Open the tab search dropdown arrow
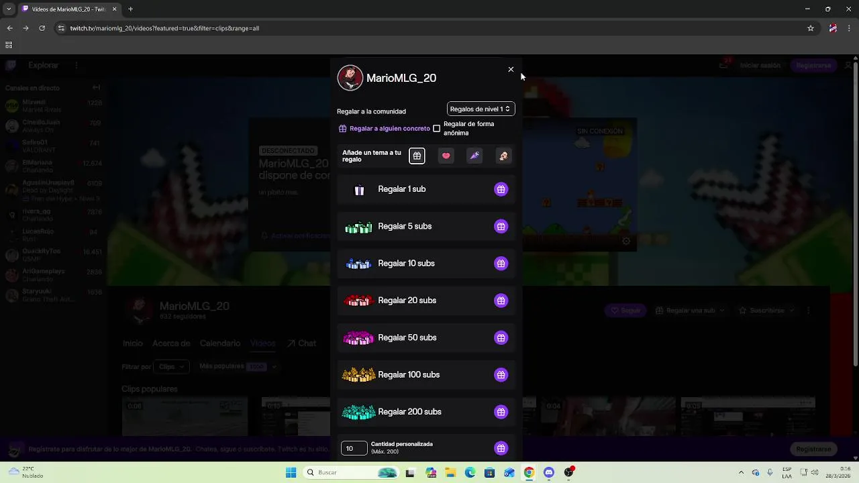This screenshot has width=859, height=483. pyautogui.click(x=9, y=9)
